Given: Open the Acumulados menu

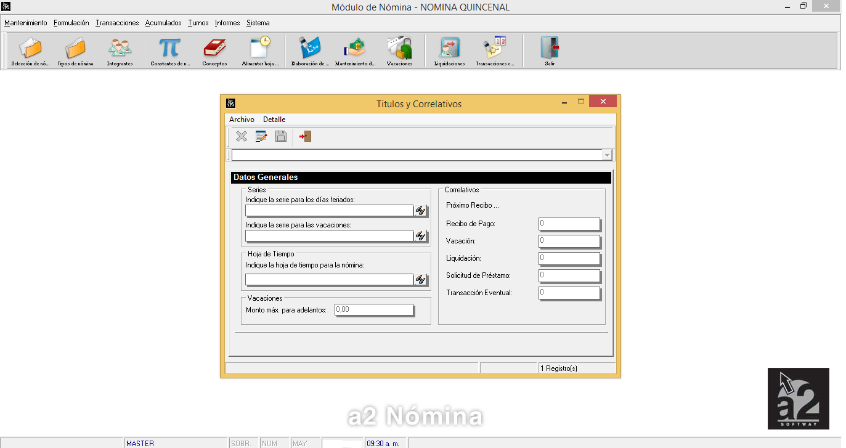Looking at the screenshot, I should [x=163, y=23].
